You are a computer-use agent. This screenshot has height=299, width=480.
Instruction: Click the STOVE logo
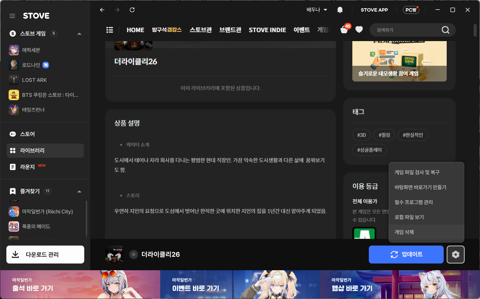click(36, 16)
